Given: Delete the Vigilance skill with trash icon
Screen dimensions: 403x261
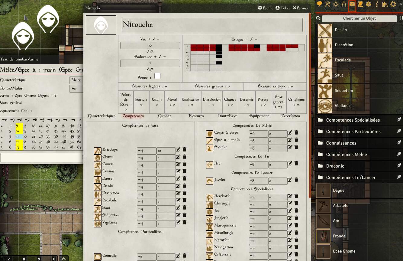Looking at the screenshot, I should coord(184,222).
